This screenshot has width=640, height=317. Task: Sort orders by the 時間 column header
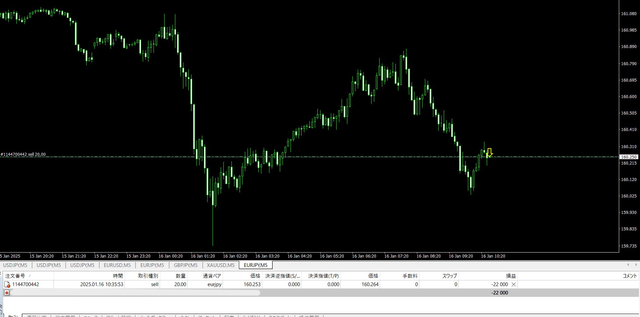(x=118, y=276)
